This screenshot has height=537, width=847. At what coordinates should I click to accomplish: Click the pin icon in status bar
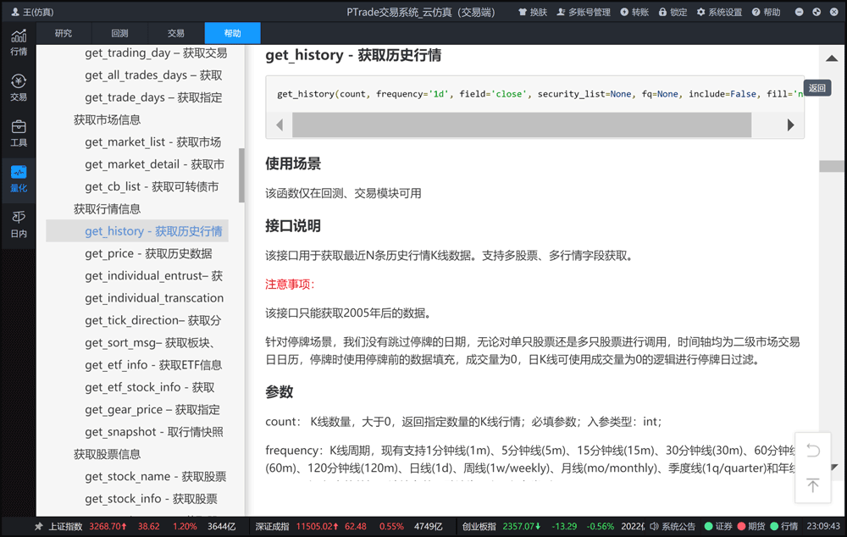(x=38, y=526)
